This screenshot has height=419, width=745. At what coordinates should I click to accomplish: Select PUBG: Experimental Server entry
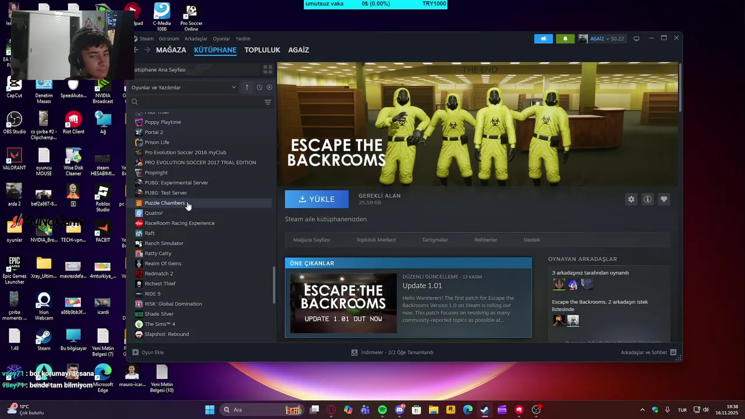tap(176, 183)
